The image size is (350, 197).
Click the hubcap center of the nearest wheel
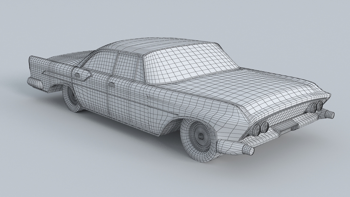(201, 135)
